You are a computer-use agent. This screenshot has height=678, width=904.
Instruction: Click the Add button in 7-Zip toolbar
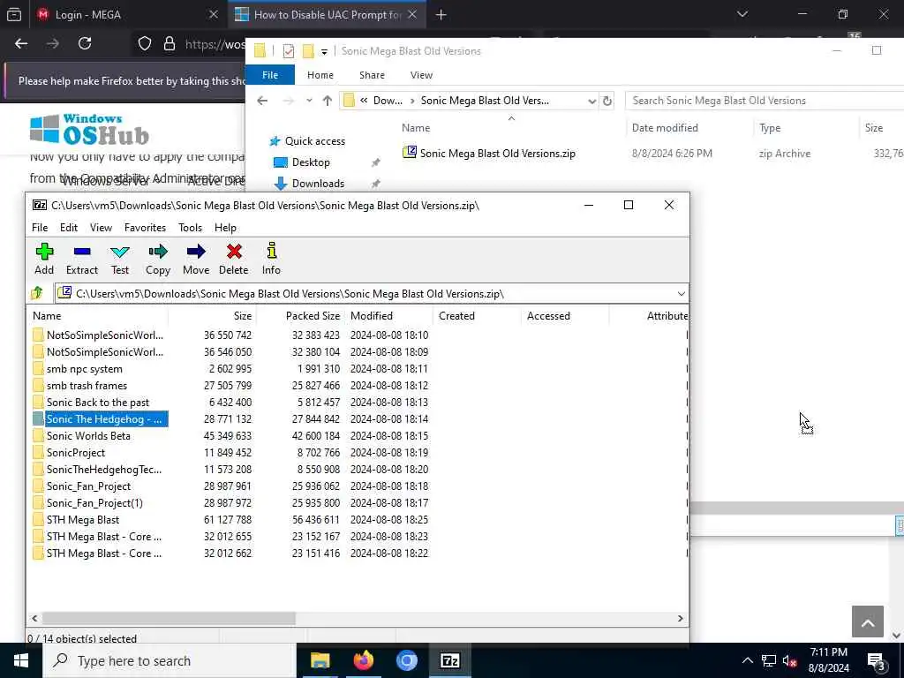click(x=44, y=259)
